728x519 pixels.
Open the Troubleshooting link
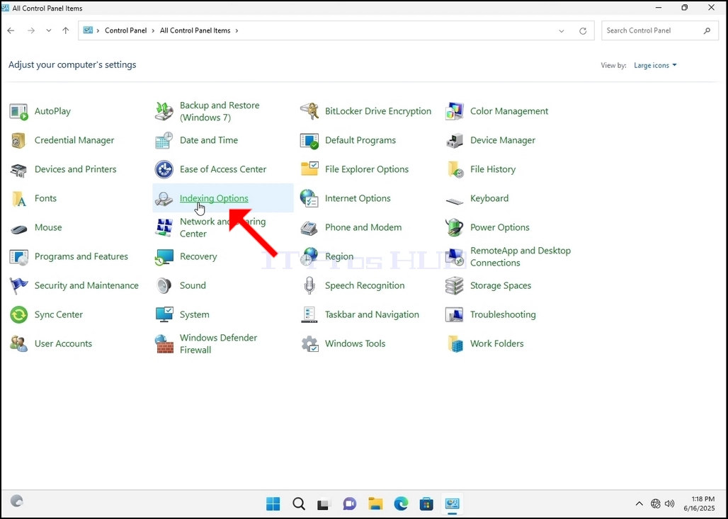[503, 315]
